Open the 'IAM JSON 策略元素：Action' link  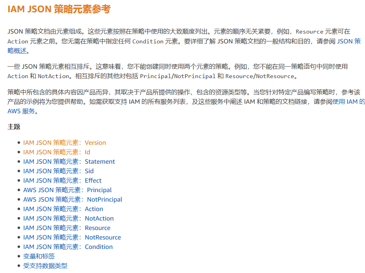pos(63,209)
